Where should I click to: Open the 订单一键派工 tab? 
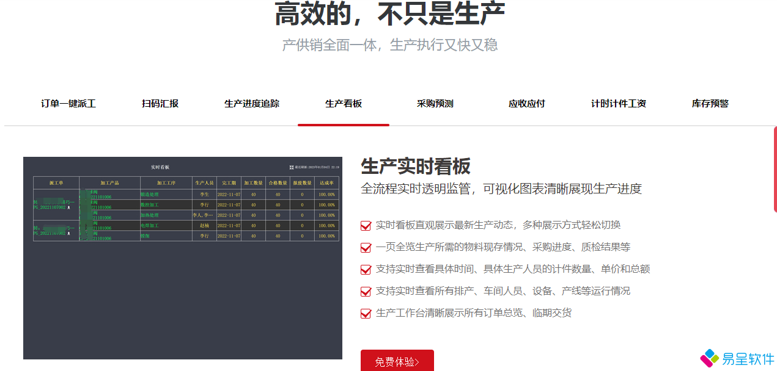68,104
